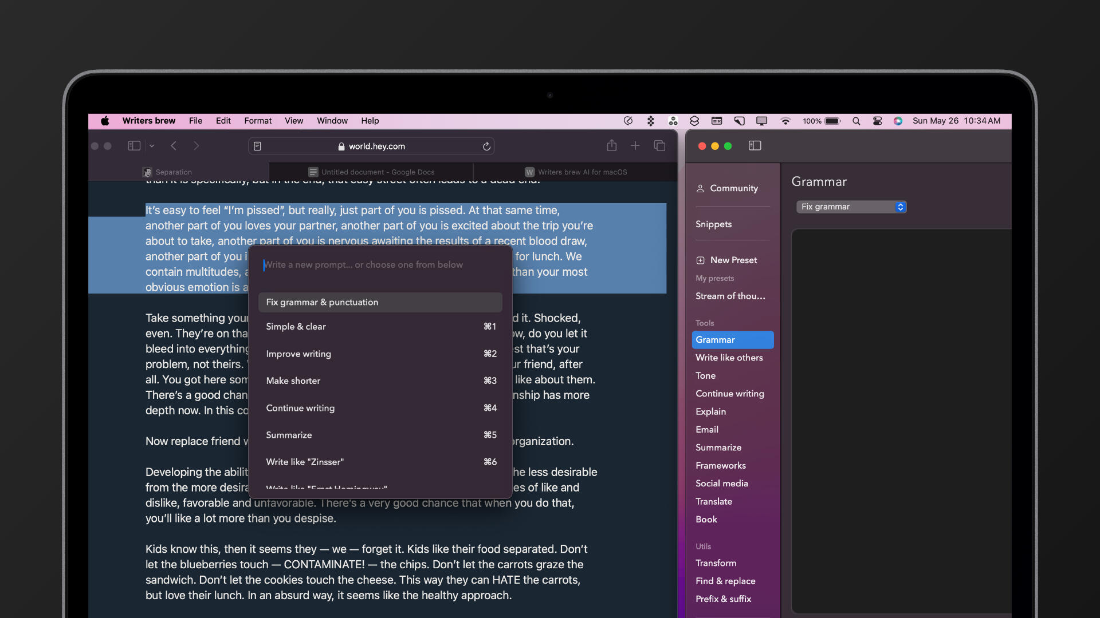The image size is (1100, 618).
Task: Select Improve writing from prompt list
Action: point(298,353)
